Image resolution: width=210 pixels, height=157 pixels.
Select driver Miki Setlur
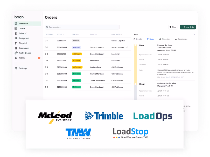(95, 61)
